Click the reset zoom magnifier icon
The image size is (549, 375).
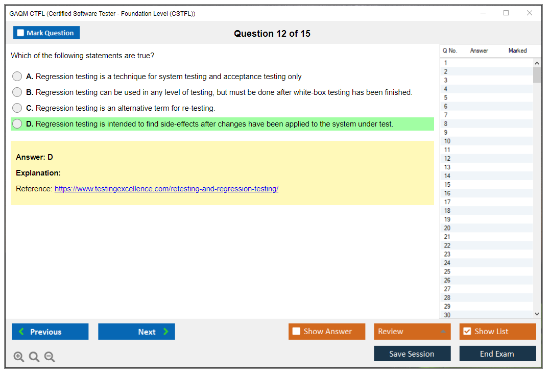click(34, 357)
